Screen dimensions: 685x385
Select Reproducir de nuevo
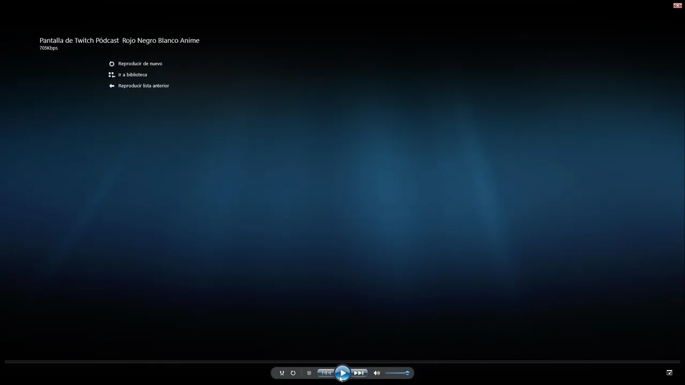click(140, 64)
